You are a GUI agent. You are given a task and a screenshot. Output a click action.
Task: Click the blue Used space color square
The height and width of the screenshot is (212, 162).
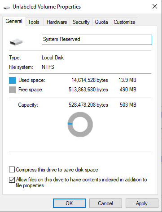12,80
